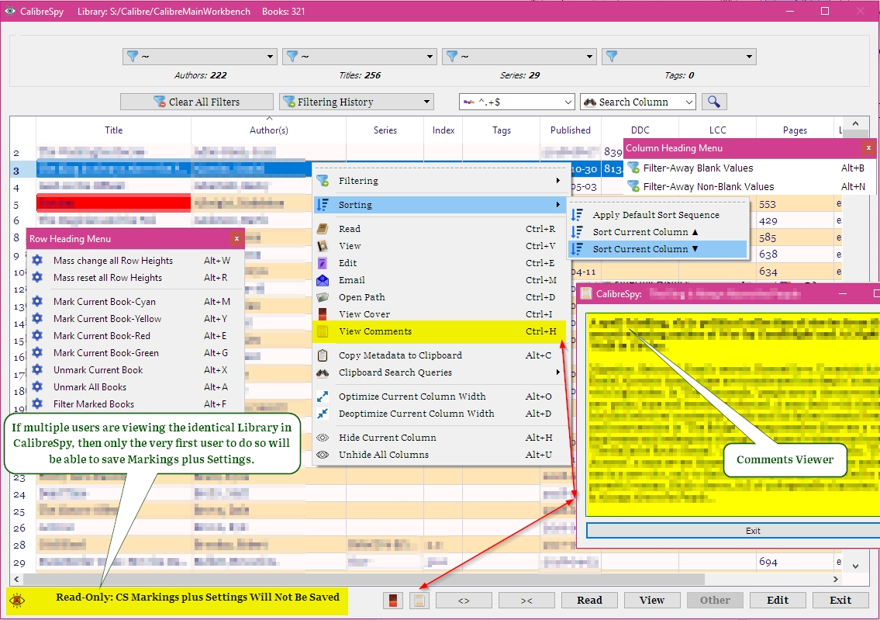Expand the Filtering submenu arrow

tap(558, 180)
